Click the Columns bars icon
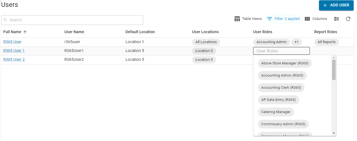The width and height of the screenshot is (357, 141). pos(307,19)
